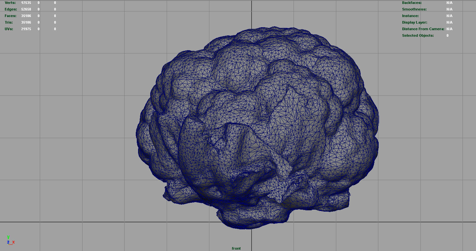This screenshot has width=476, height=251.
Task: Click the N/A value beside Smoothness
Action: [x=449, y=9]
